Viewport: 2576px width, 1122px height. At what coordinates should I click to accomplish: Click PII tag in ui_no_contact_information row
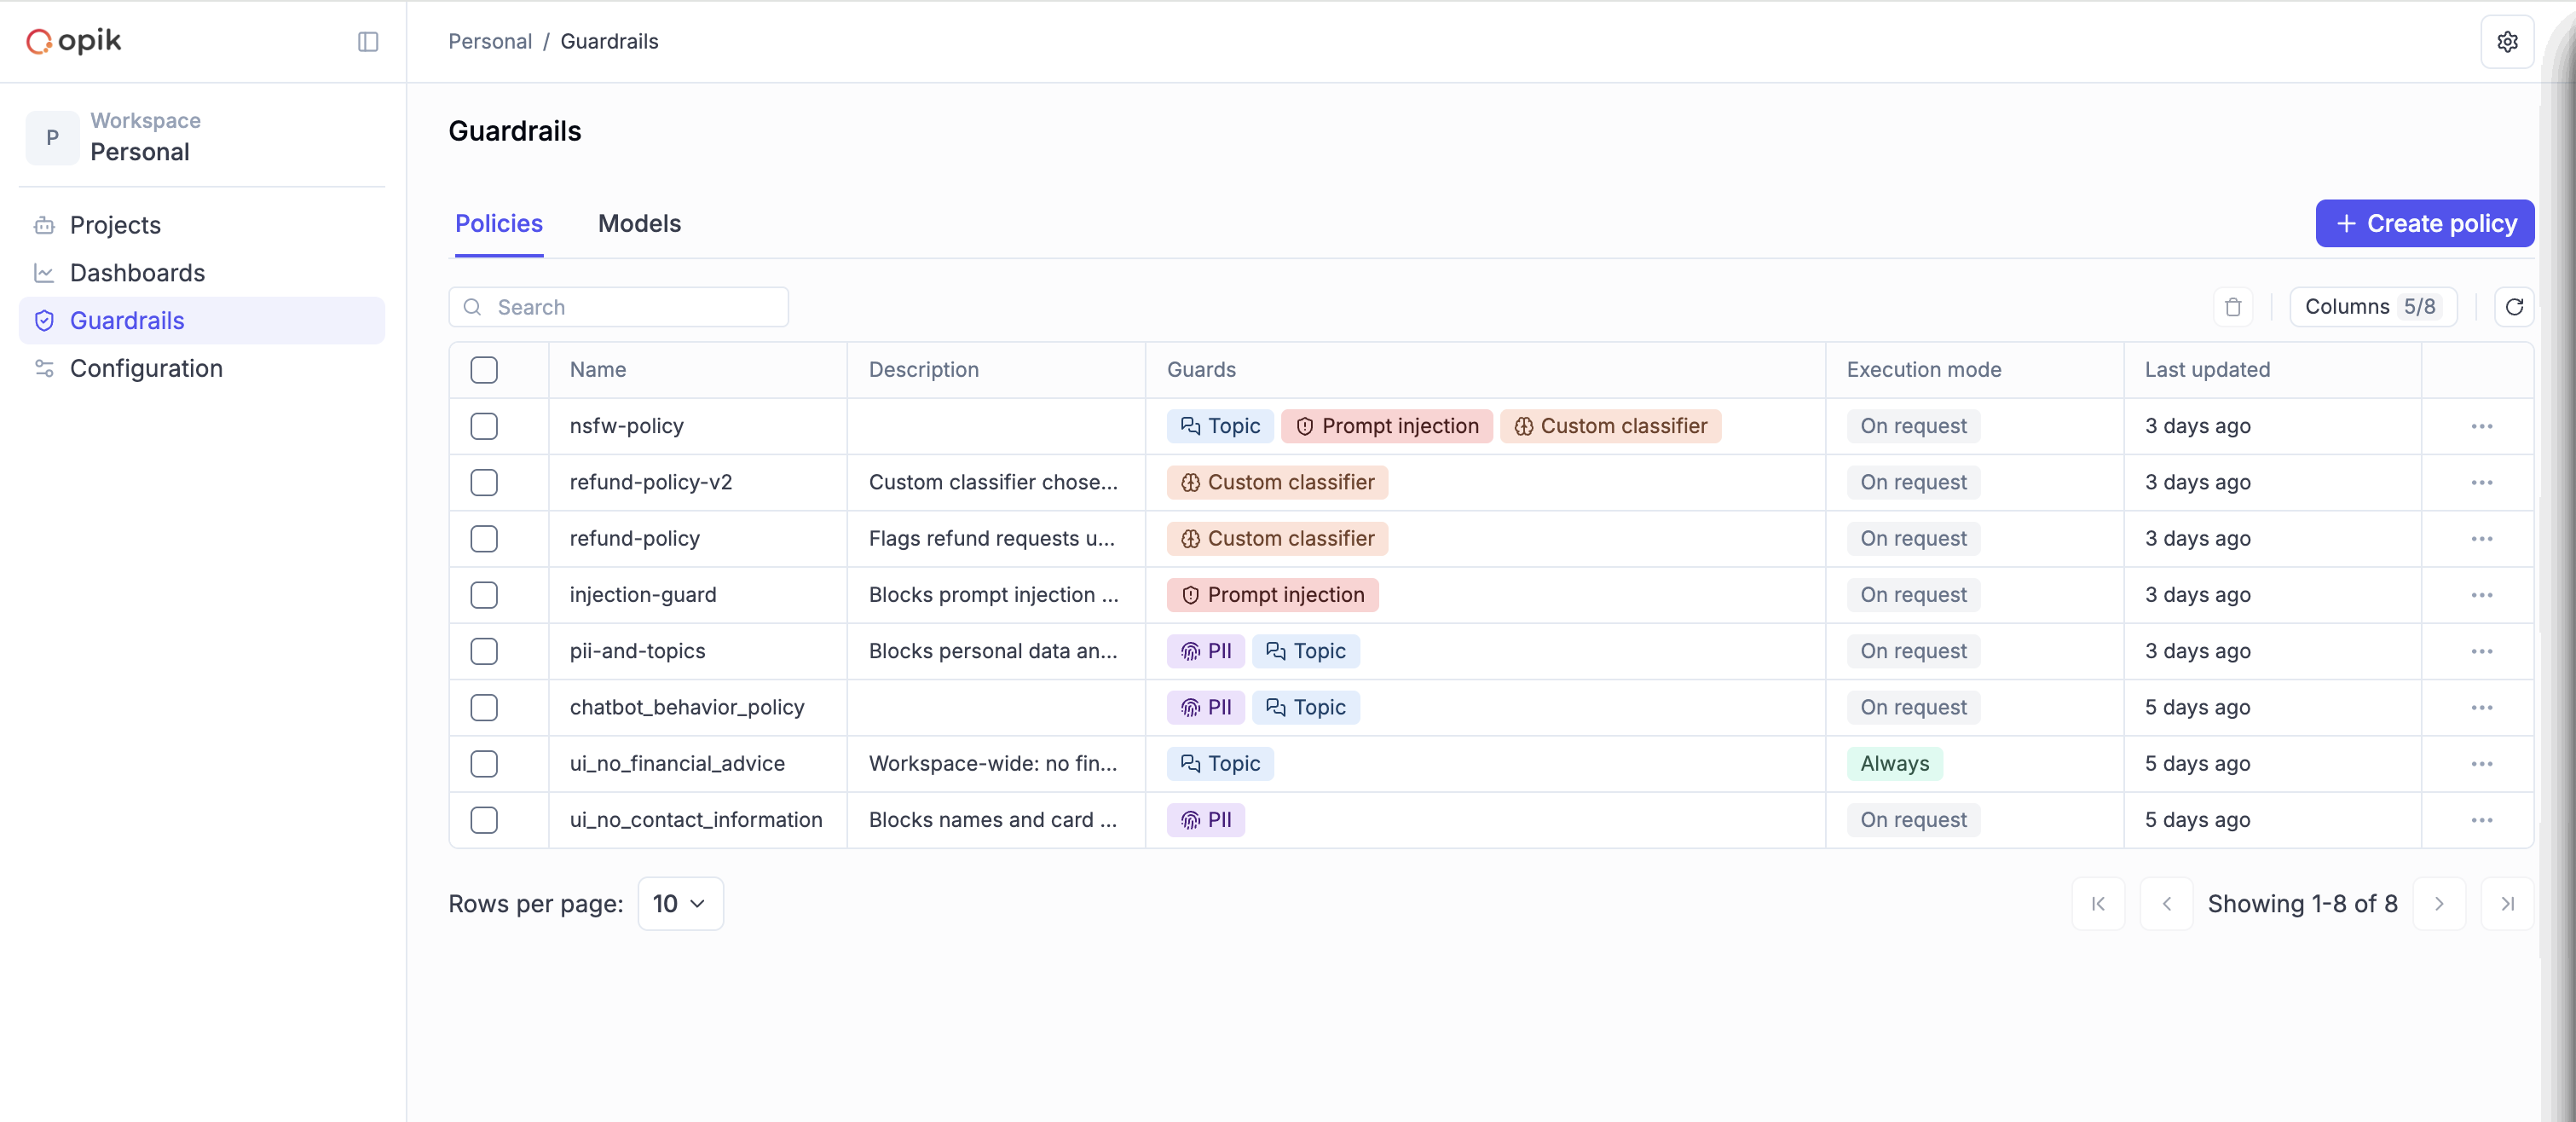click(x=1205, y=820)
